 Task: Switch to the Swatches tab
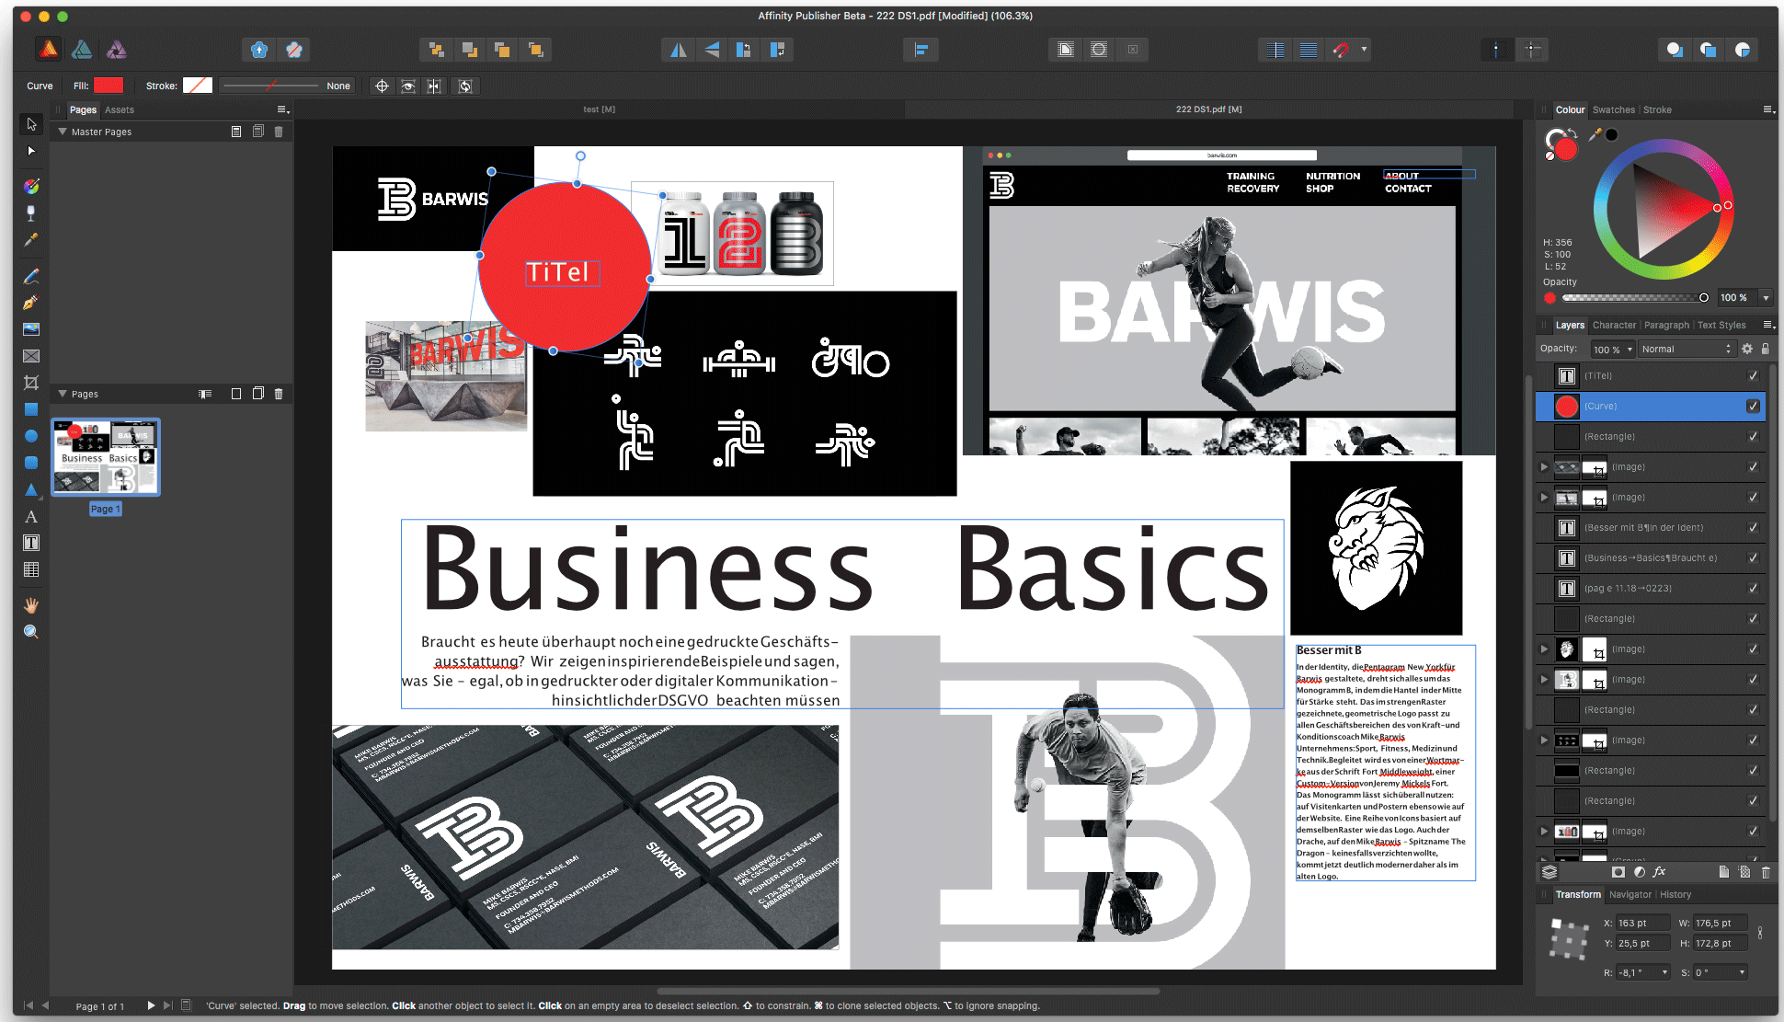tap(1614, 109)
